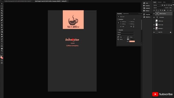
Task: Toggle lock all for the layer
Action: (x=165, y=10)
